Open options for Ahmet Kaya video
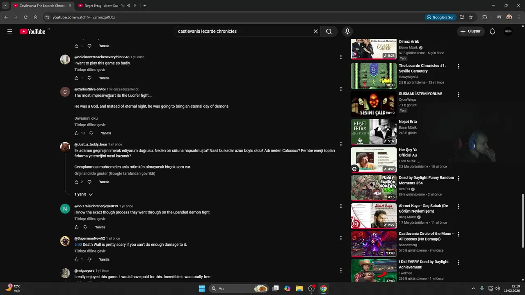 (459, 206)
